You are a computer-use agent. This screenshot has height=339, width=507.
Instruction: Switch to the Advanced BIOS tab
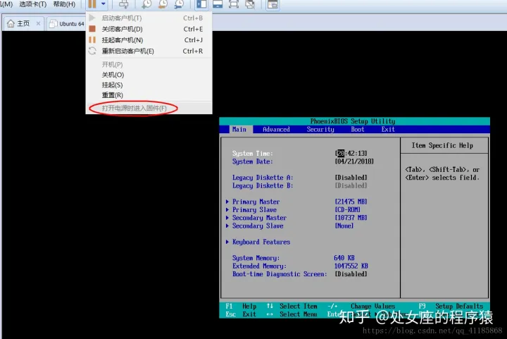[276, 130]
